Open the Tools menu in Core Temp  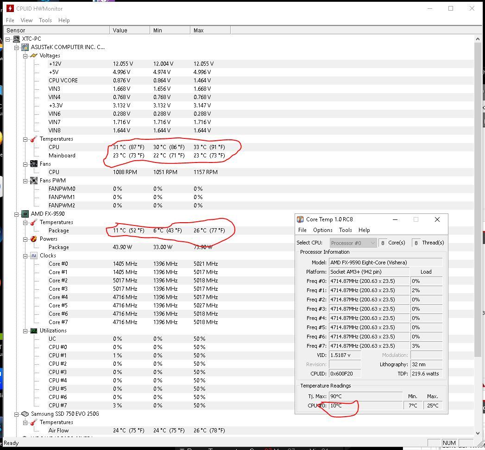click(x=345, y=230)
